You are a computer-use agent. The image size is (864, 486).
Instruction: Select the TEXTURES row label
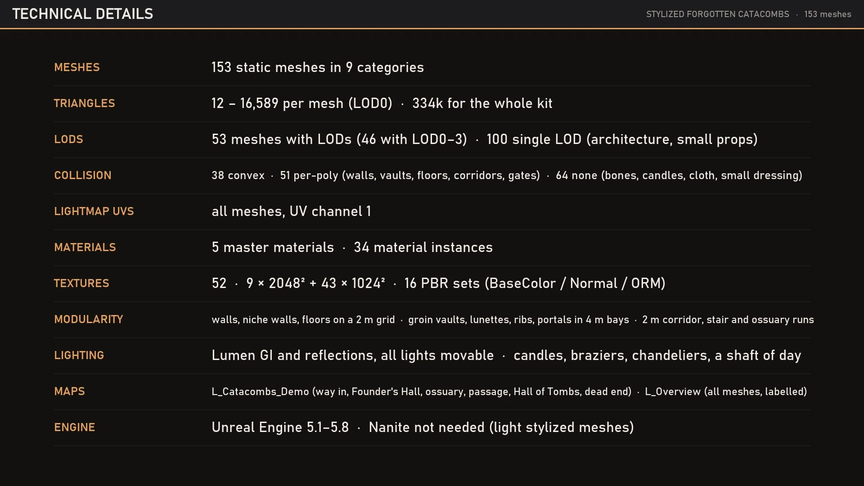tap(81, 283)
